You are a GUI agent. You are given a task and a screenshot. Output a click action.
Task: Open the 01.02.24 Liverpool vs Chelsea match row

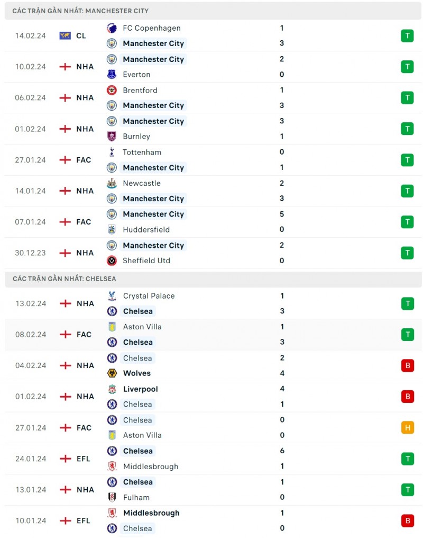point(212,397)
